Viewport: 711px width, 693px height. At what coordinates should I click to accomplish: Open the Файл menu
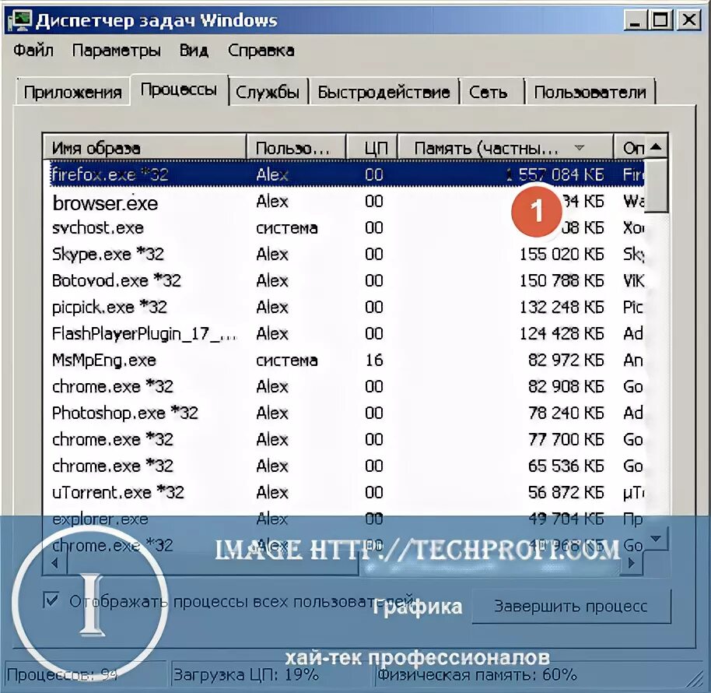pyautogui.click(x=33, y=50)
